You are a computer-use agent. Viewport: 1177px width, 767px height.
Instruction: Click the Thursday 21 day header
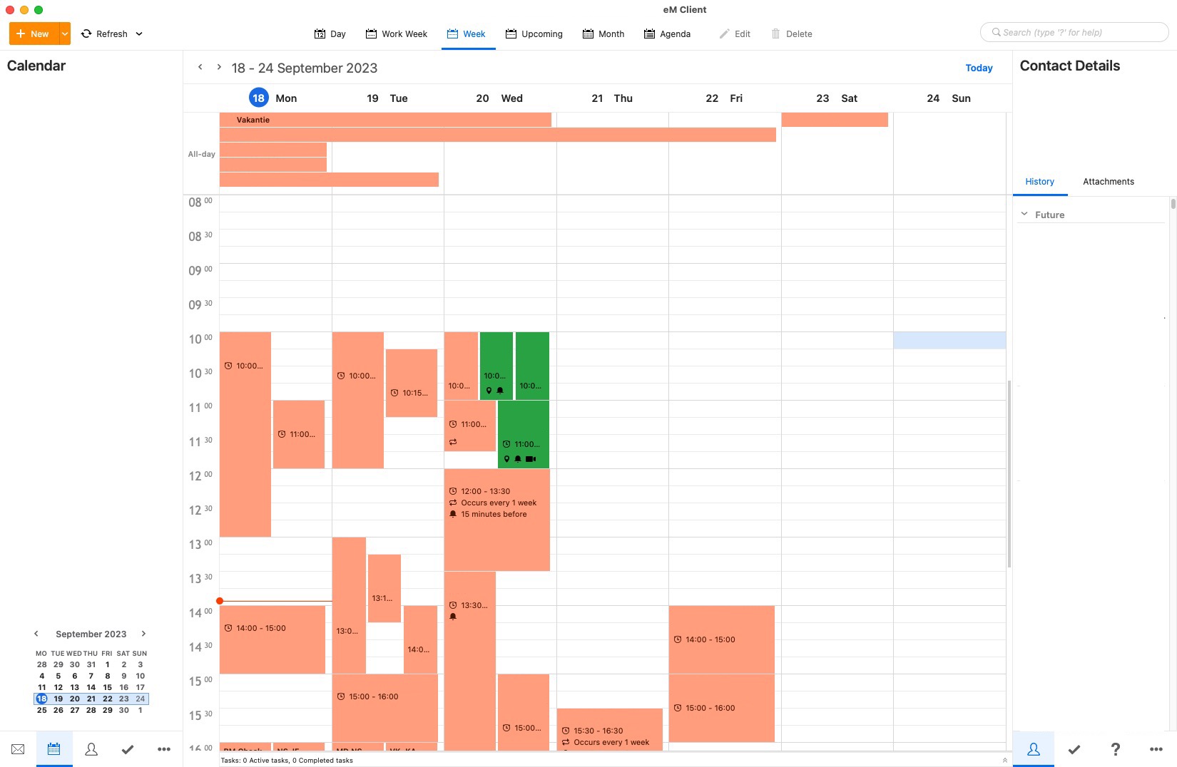pos(612,98)
